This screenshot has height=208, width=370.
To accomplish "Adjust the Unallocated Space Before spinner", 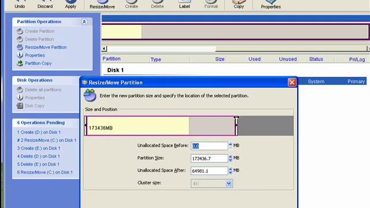I will pos(230,146).
